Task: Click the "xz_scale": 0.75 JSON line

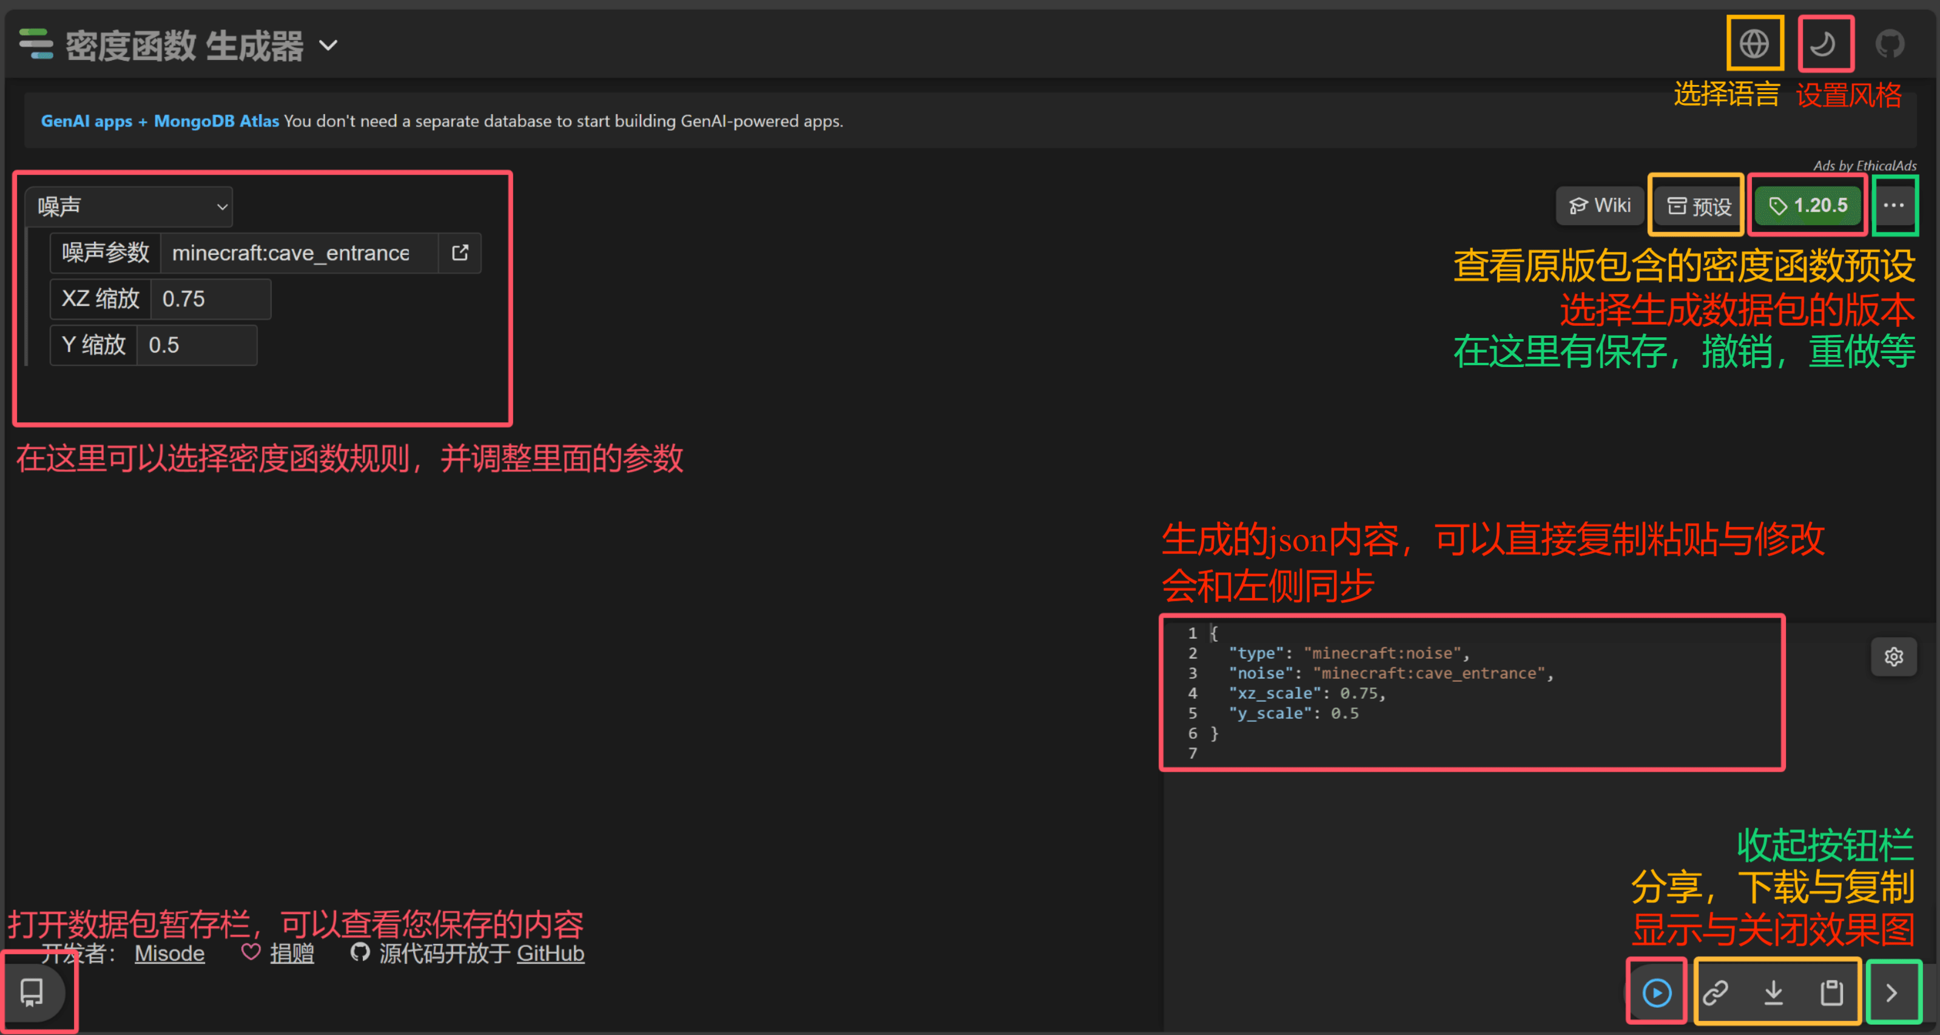Action: [1307, 693]
